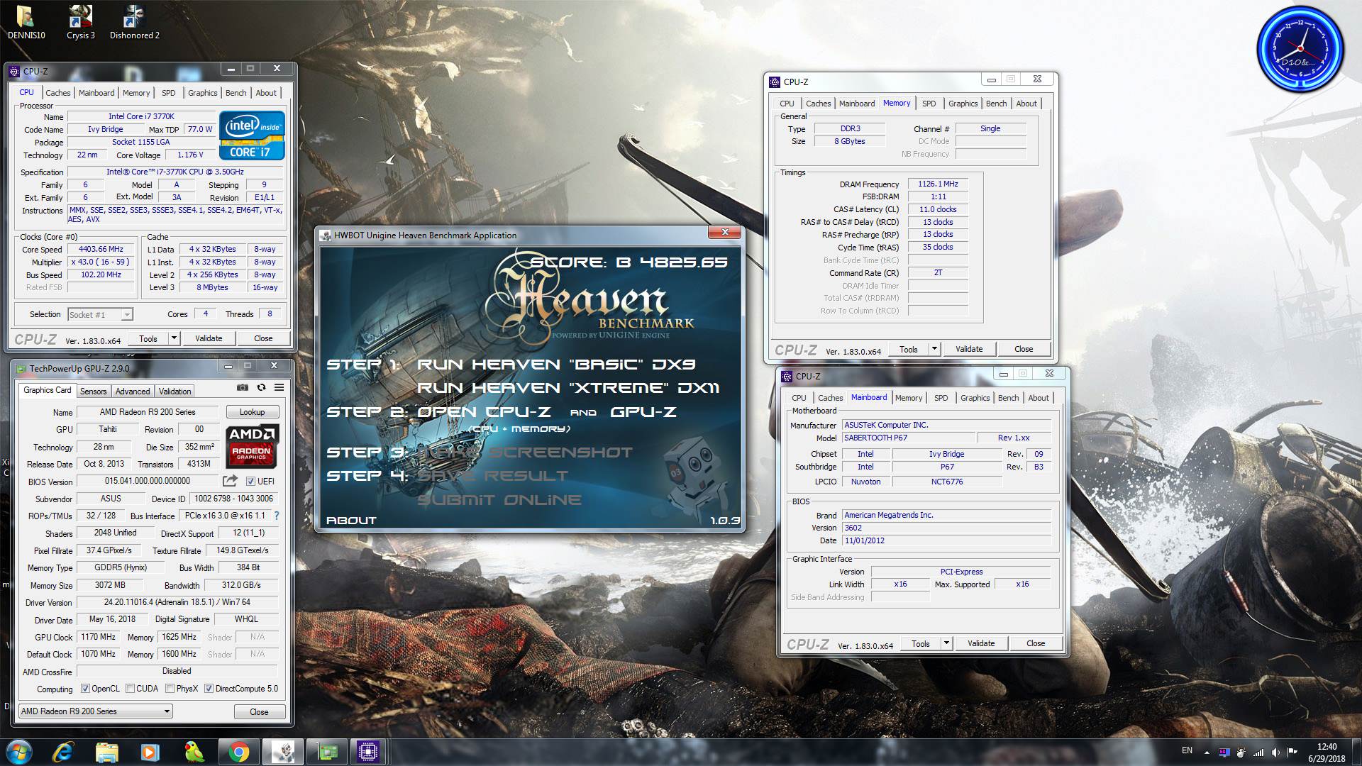Click Validate in CPU-Z Memory window
This screenshot has width=1362, height=766.
coord(969,349)
